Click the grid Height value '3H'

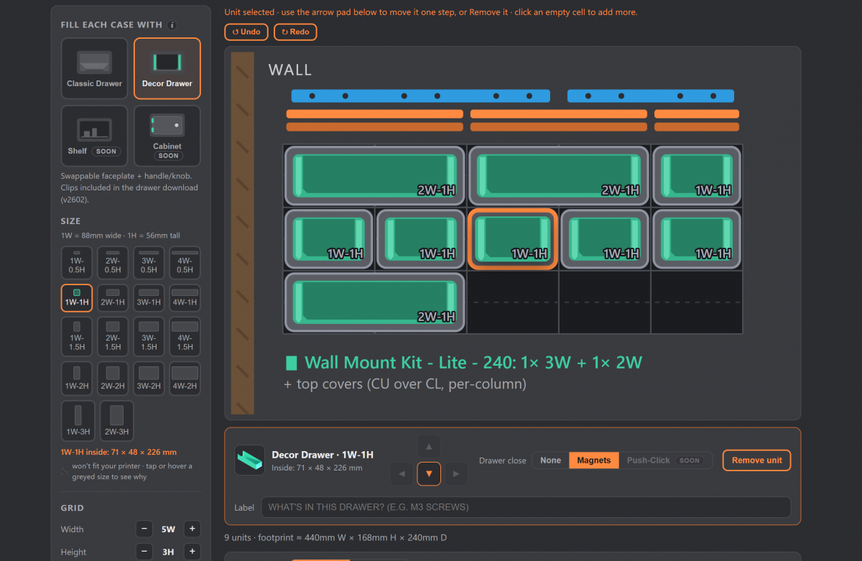pos(168,552)
